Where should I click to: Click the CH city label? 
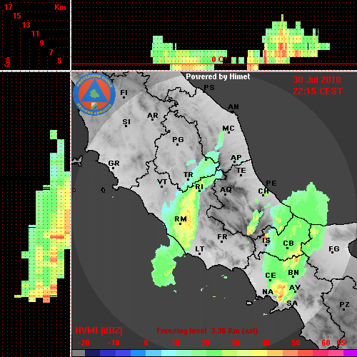[x=263, y=191]
